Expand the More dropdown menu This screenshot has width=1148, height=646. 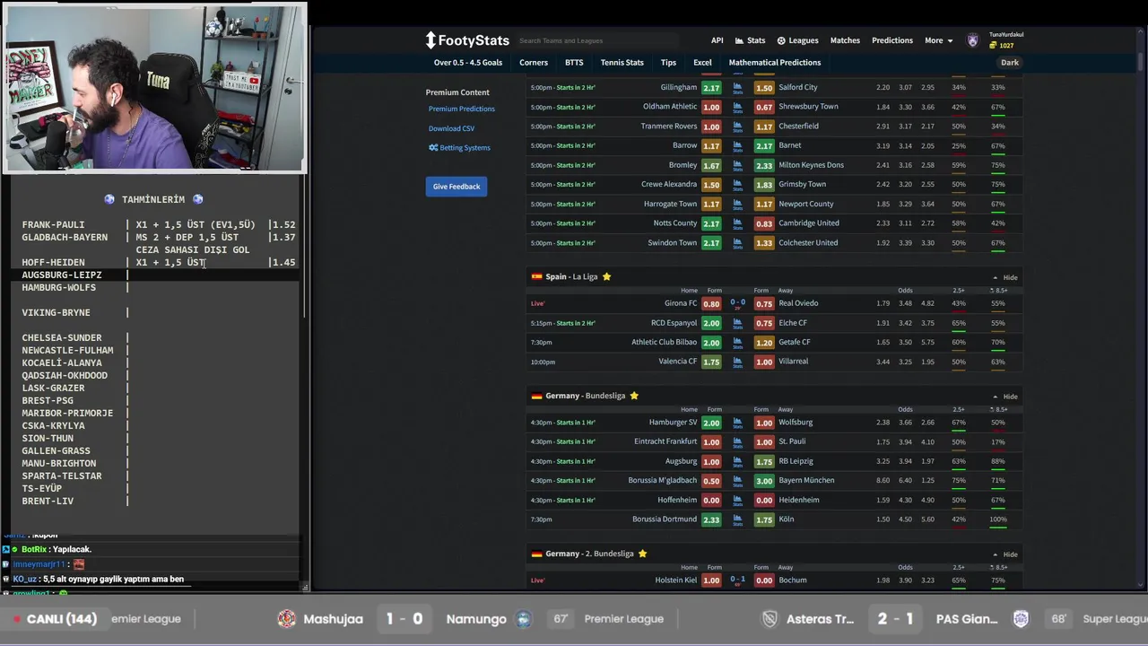point(939,40)
